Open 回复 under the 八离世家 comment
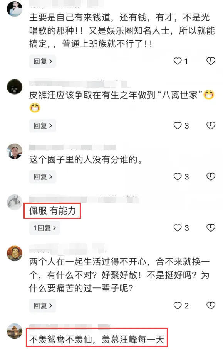The width and height of the screenshot is (223, 350). point(42,126)
